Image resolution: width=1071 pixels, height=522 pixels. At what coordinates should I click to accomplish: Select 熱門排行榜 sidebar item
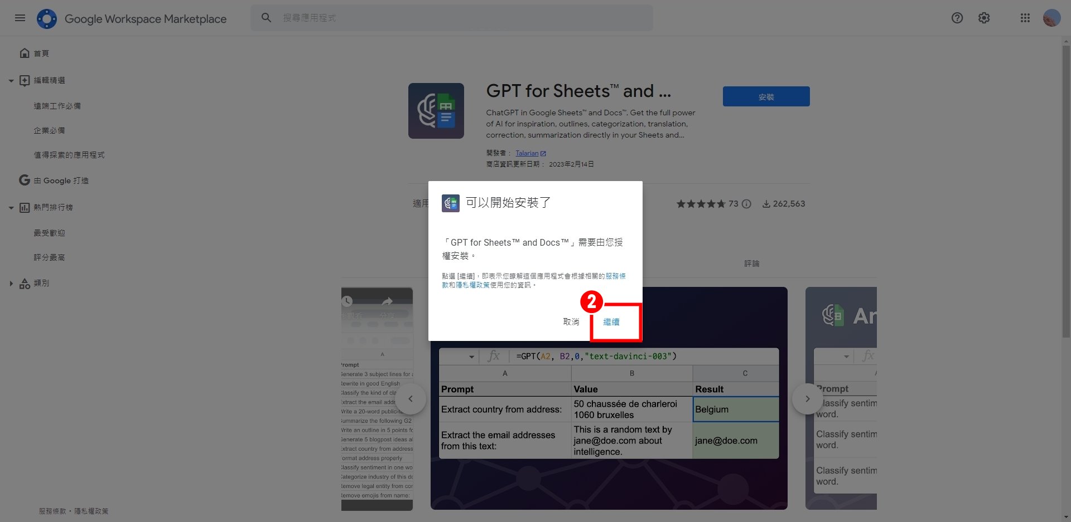tap(53, 207)
